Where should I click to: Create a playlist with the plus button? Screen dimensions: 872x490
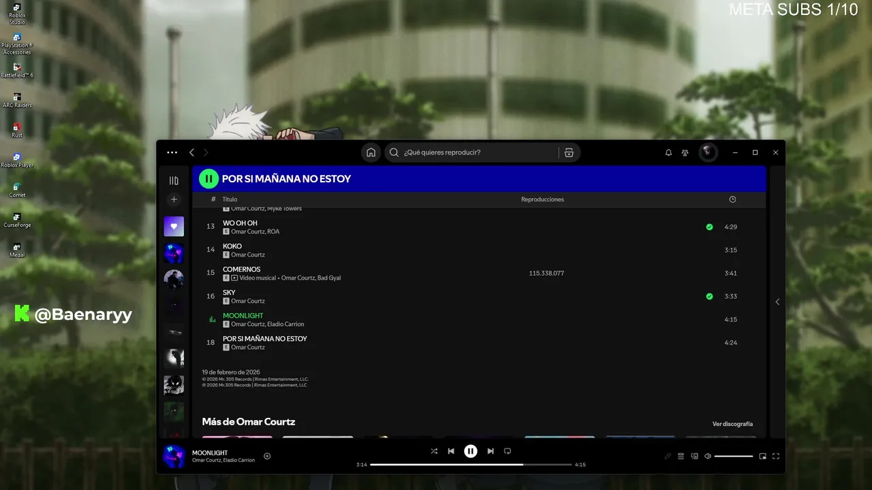point(174,199)
